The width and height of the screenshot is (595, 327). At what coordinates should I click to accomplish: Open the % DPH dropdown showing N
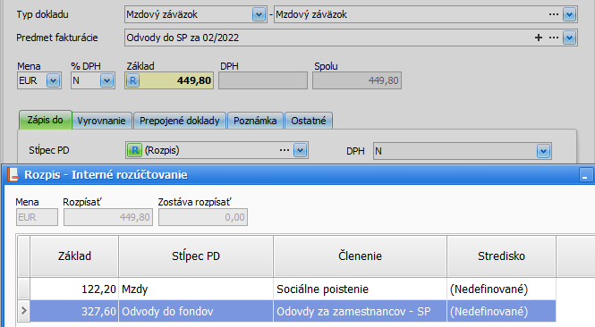(106, 80)
